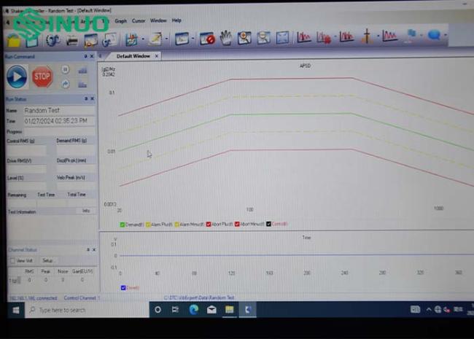Toggle the View Volt checkbox
The image size is (474, 339).
pos(12,260)
